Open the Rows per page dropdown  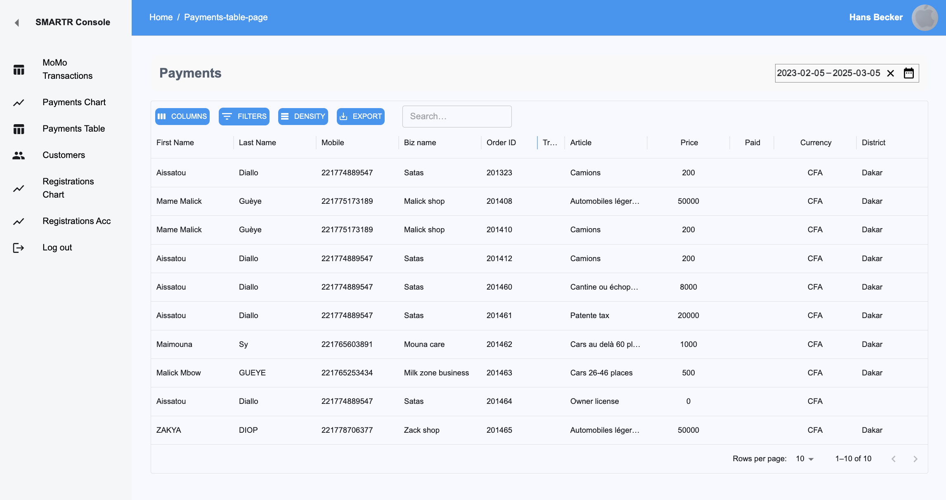[804, 458]
